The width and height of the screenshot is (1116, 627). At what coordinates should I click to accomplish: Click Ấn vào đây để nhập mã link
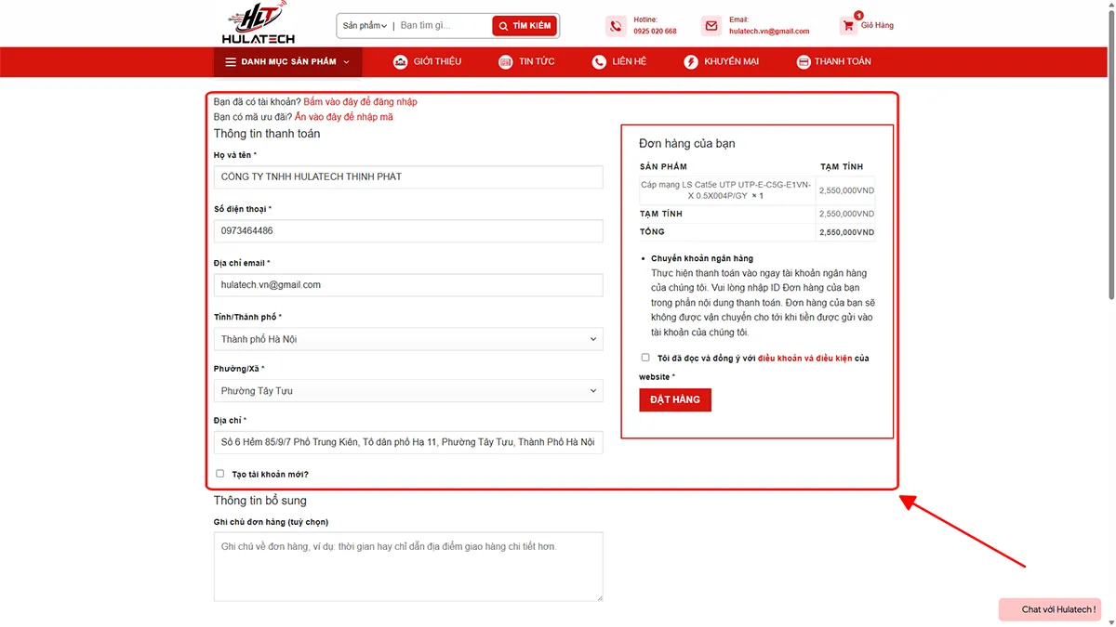tap(343, 117)
